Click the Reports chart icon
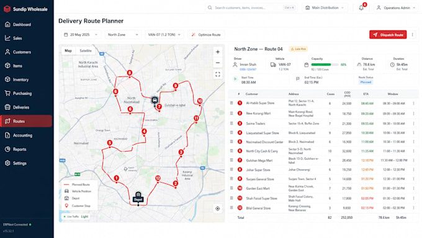The height and width of the screenshot is (238, 422). pyautogui.click(x=7, y=149)
